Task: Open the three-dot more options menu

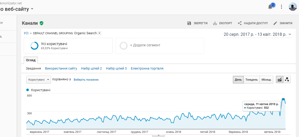Action: click(281, 7)
